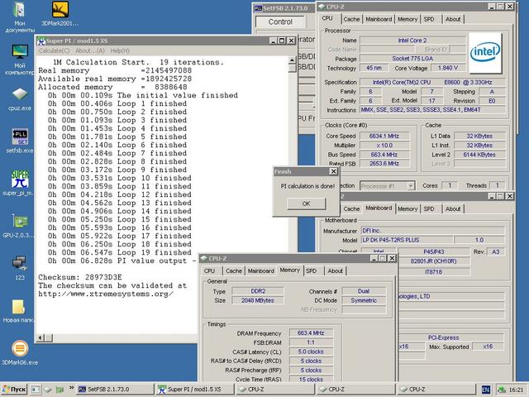Click the CAS# Latency 5.0 clocks value
Viewport: 529px width, 397px height.
pyautogui.click(x=311, y=352)
